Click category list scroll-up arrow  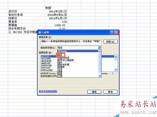pyautogui.click(x=100, y=51)
